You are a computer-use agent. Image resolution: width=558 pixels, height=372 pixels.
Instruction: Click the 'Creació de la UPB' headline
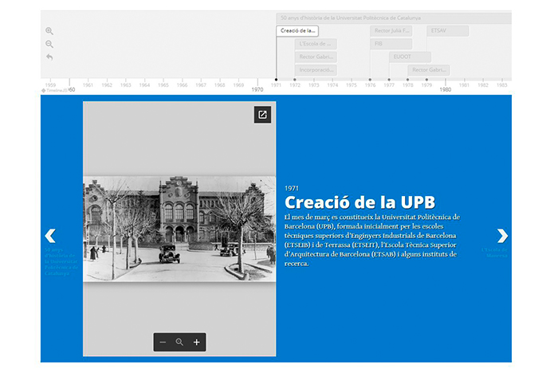pos(360,202)
